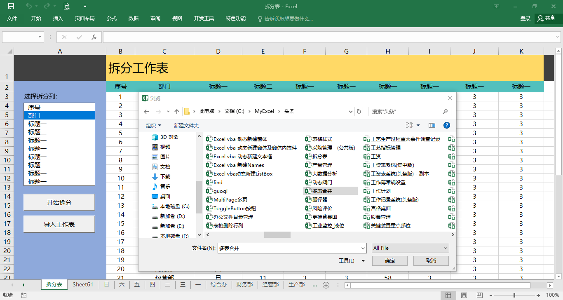Expand the 工具(L) dropdown
Screen dimensions: 563x300
coord(352,260)
